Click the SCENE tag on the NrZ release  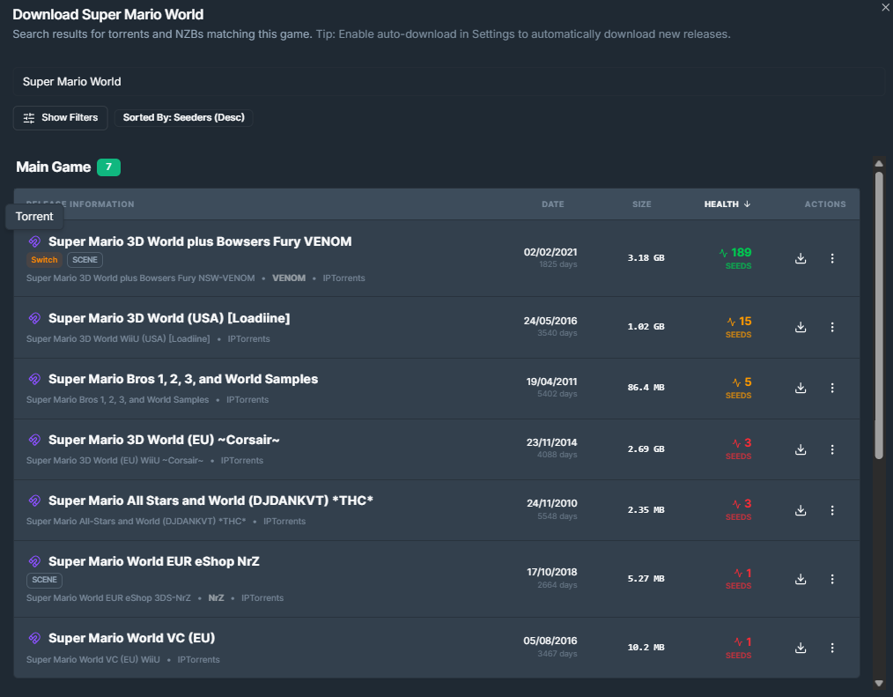tap(44, 580)
